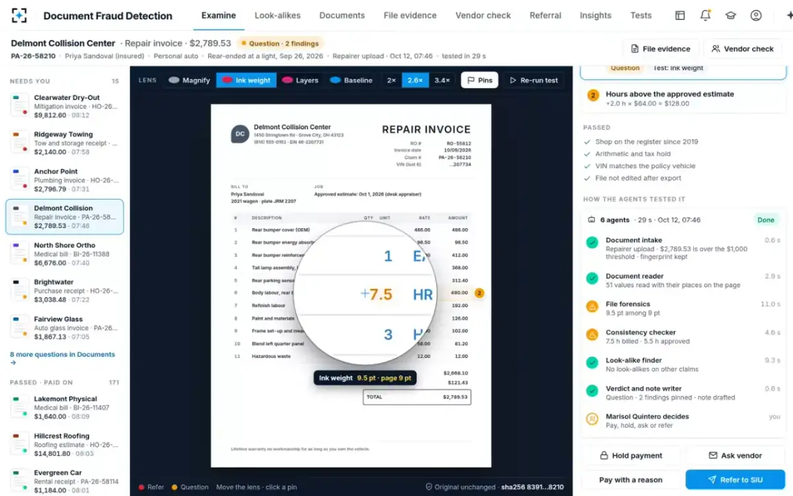Click the shield icon beside Original unchanged
The width and height of the screenshot is (793, 496).
point(429,487)
